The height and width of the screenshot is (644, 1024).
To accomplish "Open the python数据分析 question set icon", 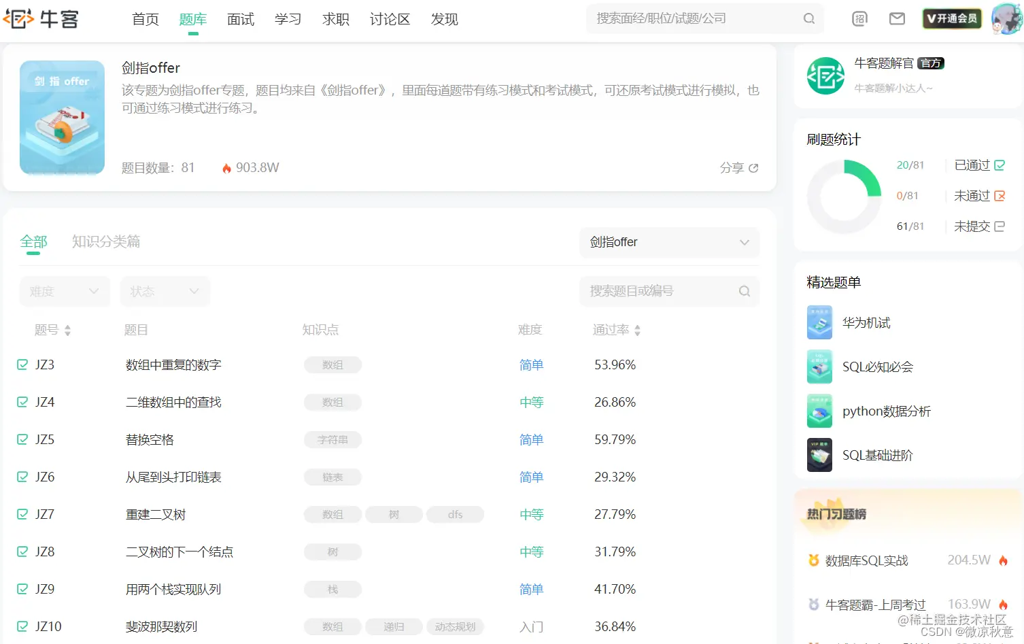I will tap(819, 411).
